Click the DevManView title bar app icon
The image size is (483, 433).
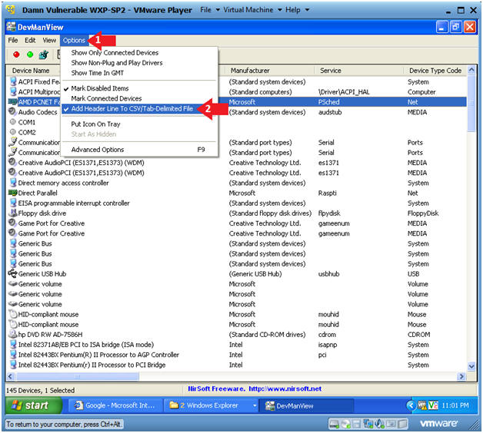tap(12, 27)
